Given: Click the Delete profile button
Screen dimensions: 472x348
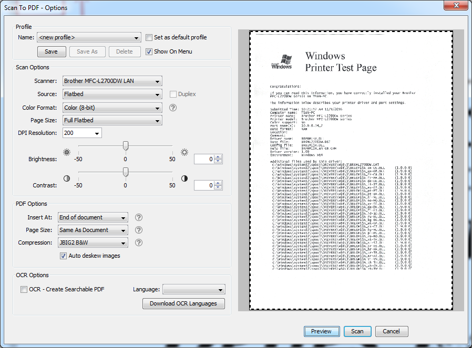Looking at the screenshot, I should point(125,51).
